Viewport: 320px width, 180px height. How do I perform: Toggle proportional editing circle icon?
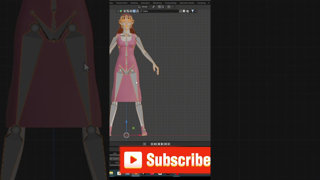[x=169, y=7]
